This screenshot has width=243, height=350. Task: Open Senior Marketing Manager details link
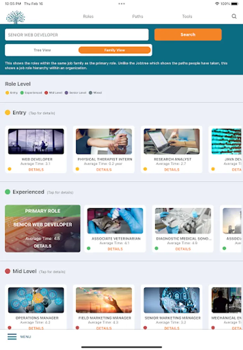pos(172,328)
